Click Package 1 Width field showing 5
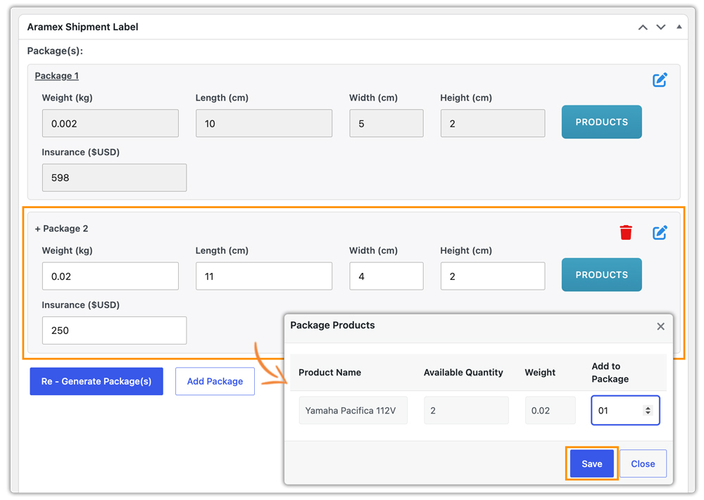This screenshot has width=704, height=500. point(386,123)
